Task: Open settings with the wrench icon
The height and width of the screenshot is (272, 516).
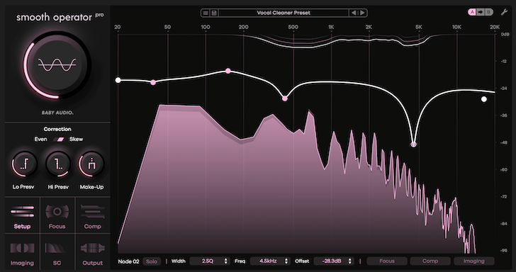Action: pyautogui.click(x=504, y=12)
